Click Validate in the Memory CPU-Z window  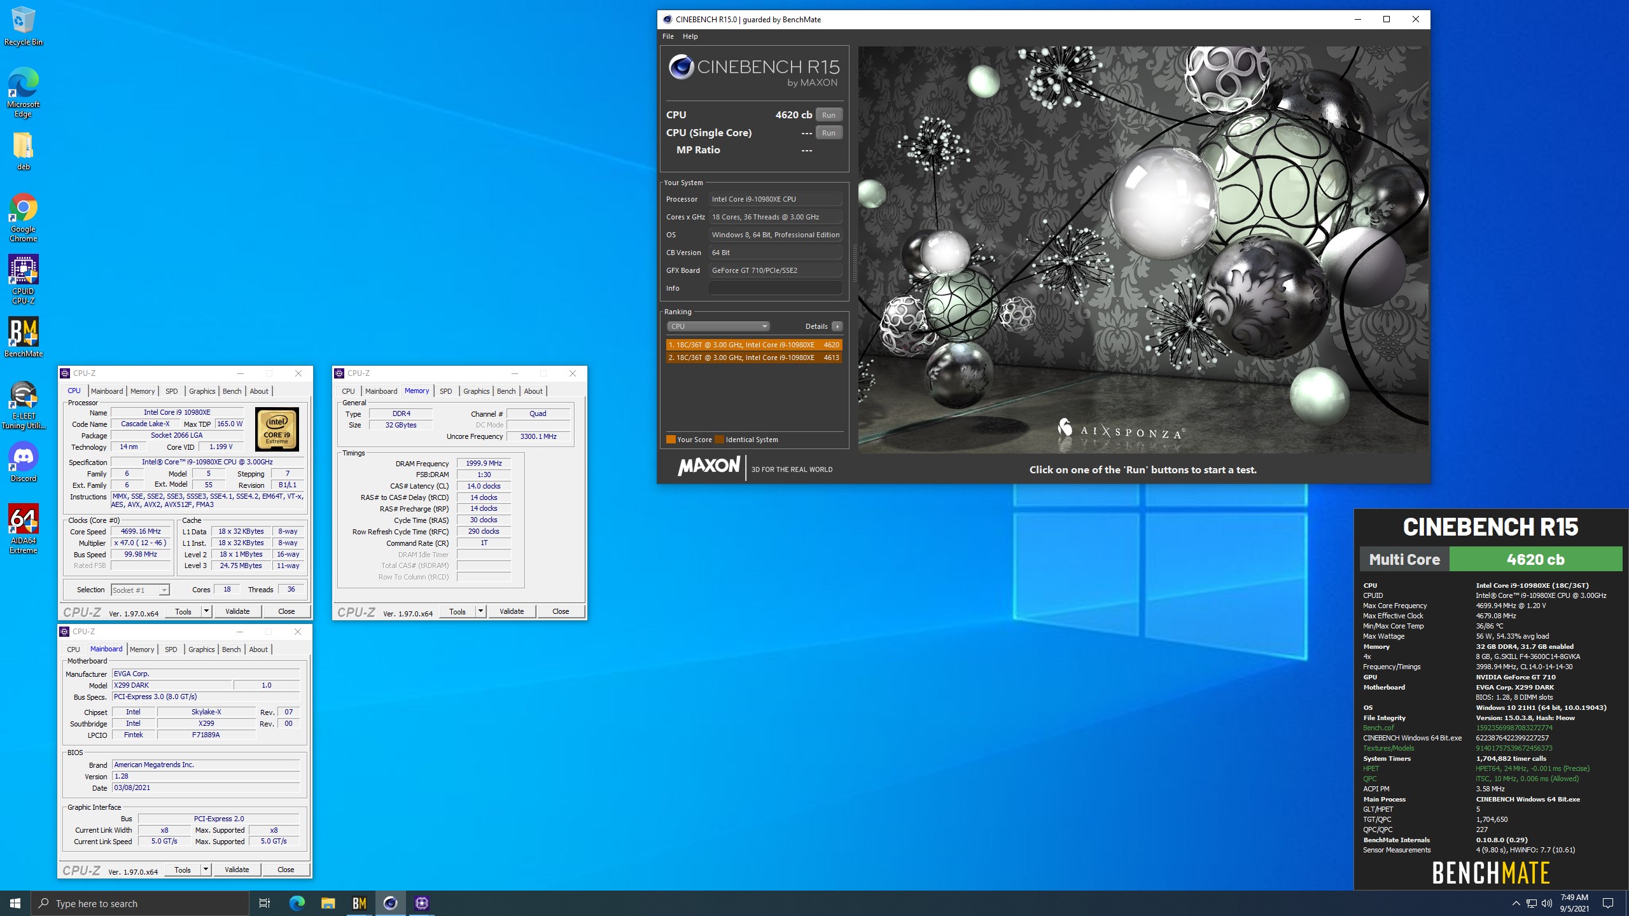(x=512, y=612)
